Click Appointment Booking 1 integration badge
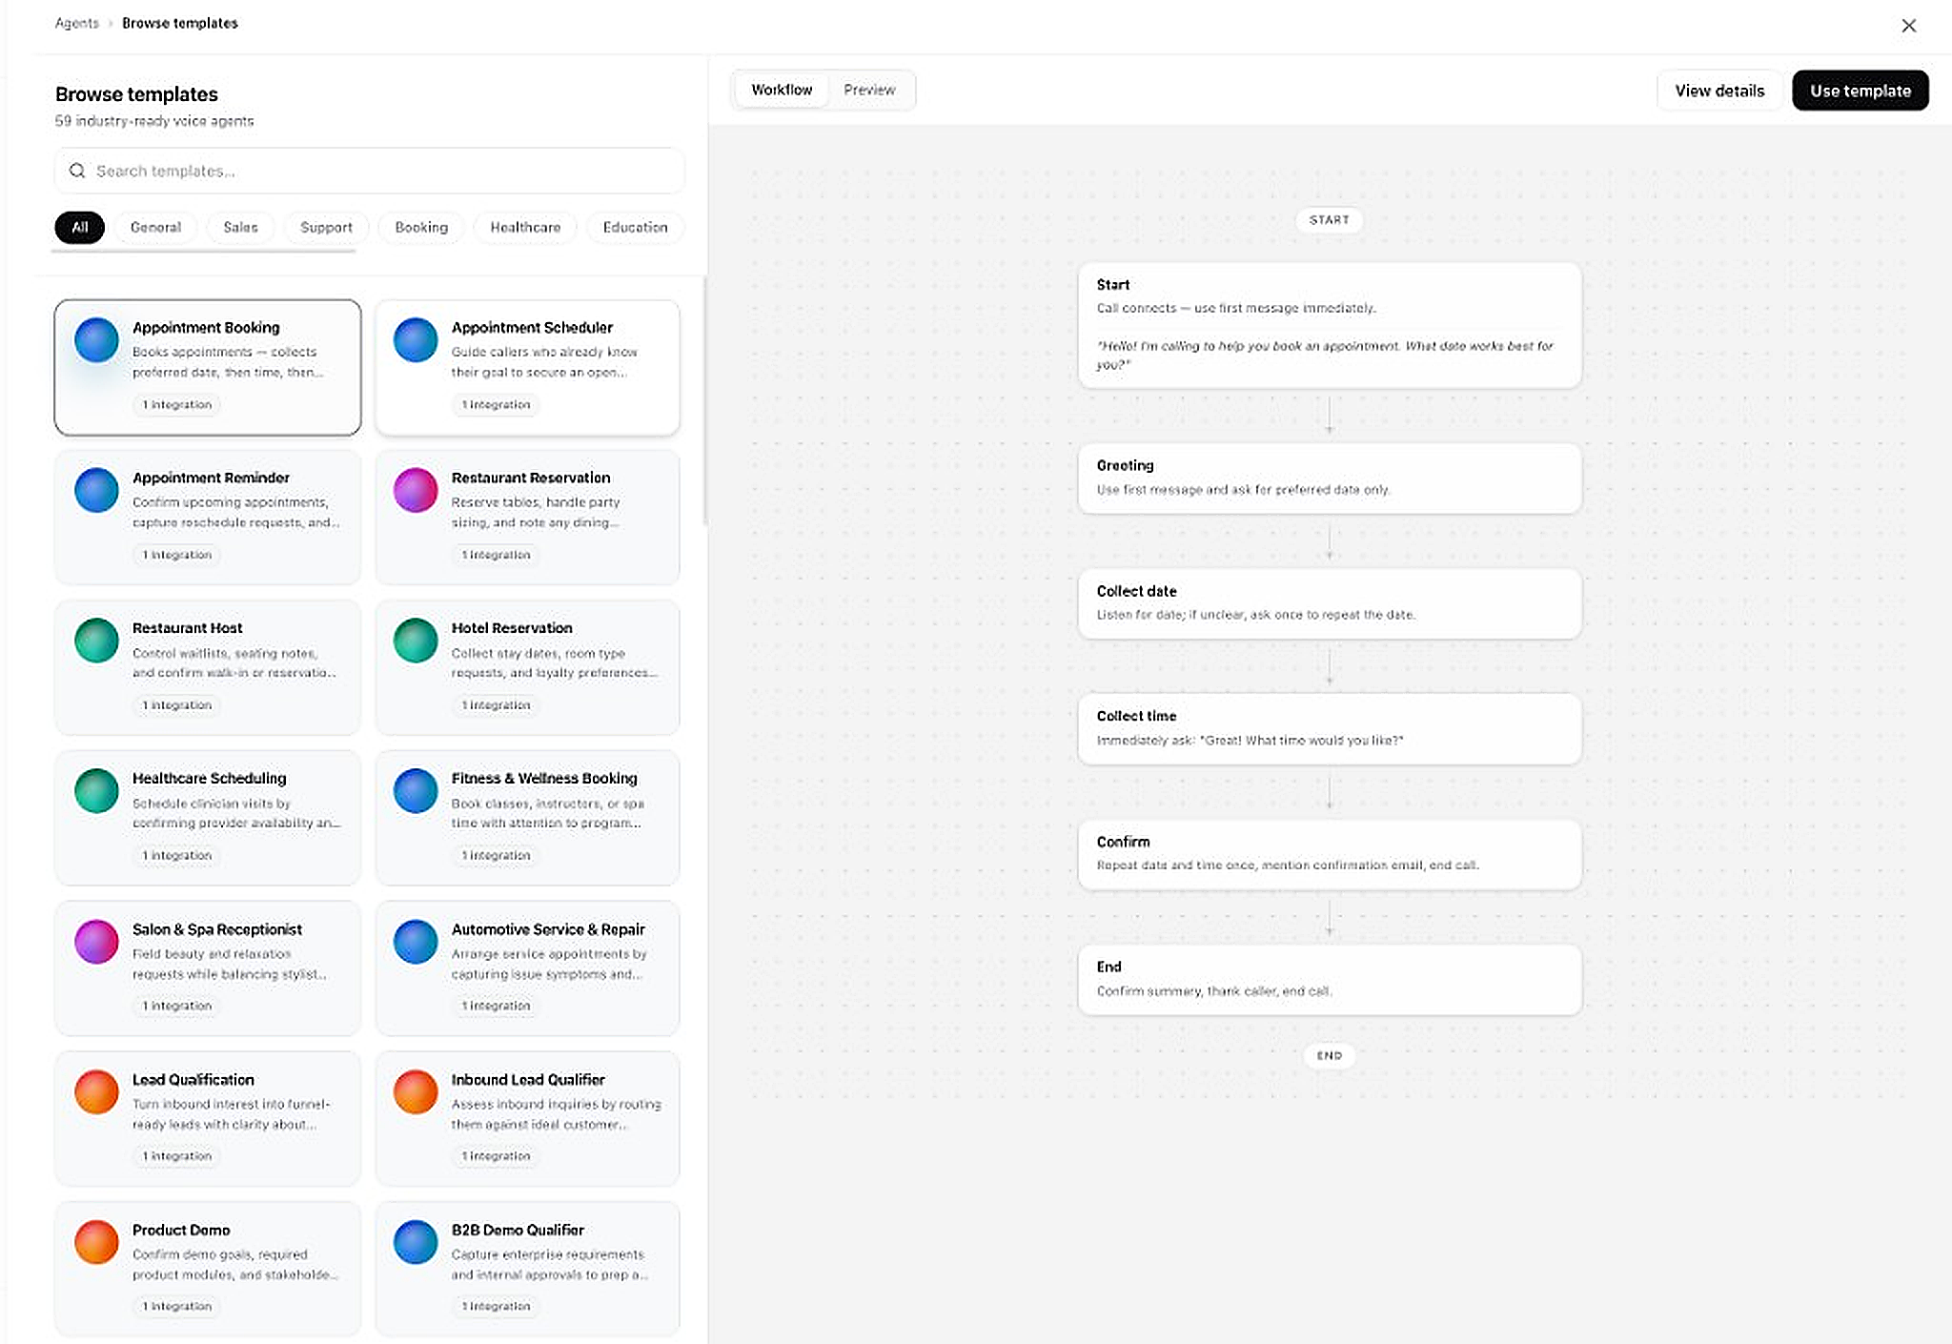 177,405
